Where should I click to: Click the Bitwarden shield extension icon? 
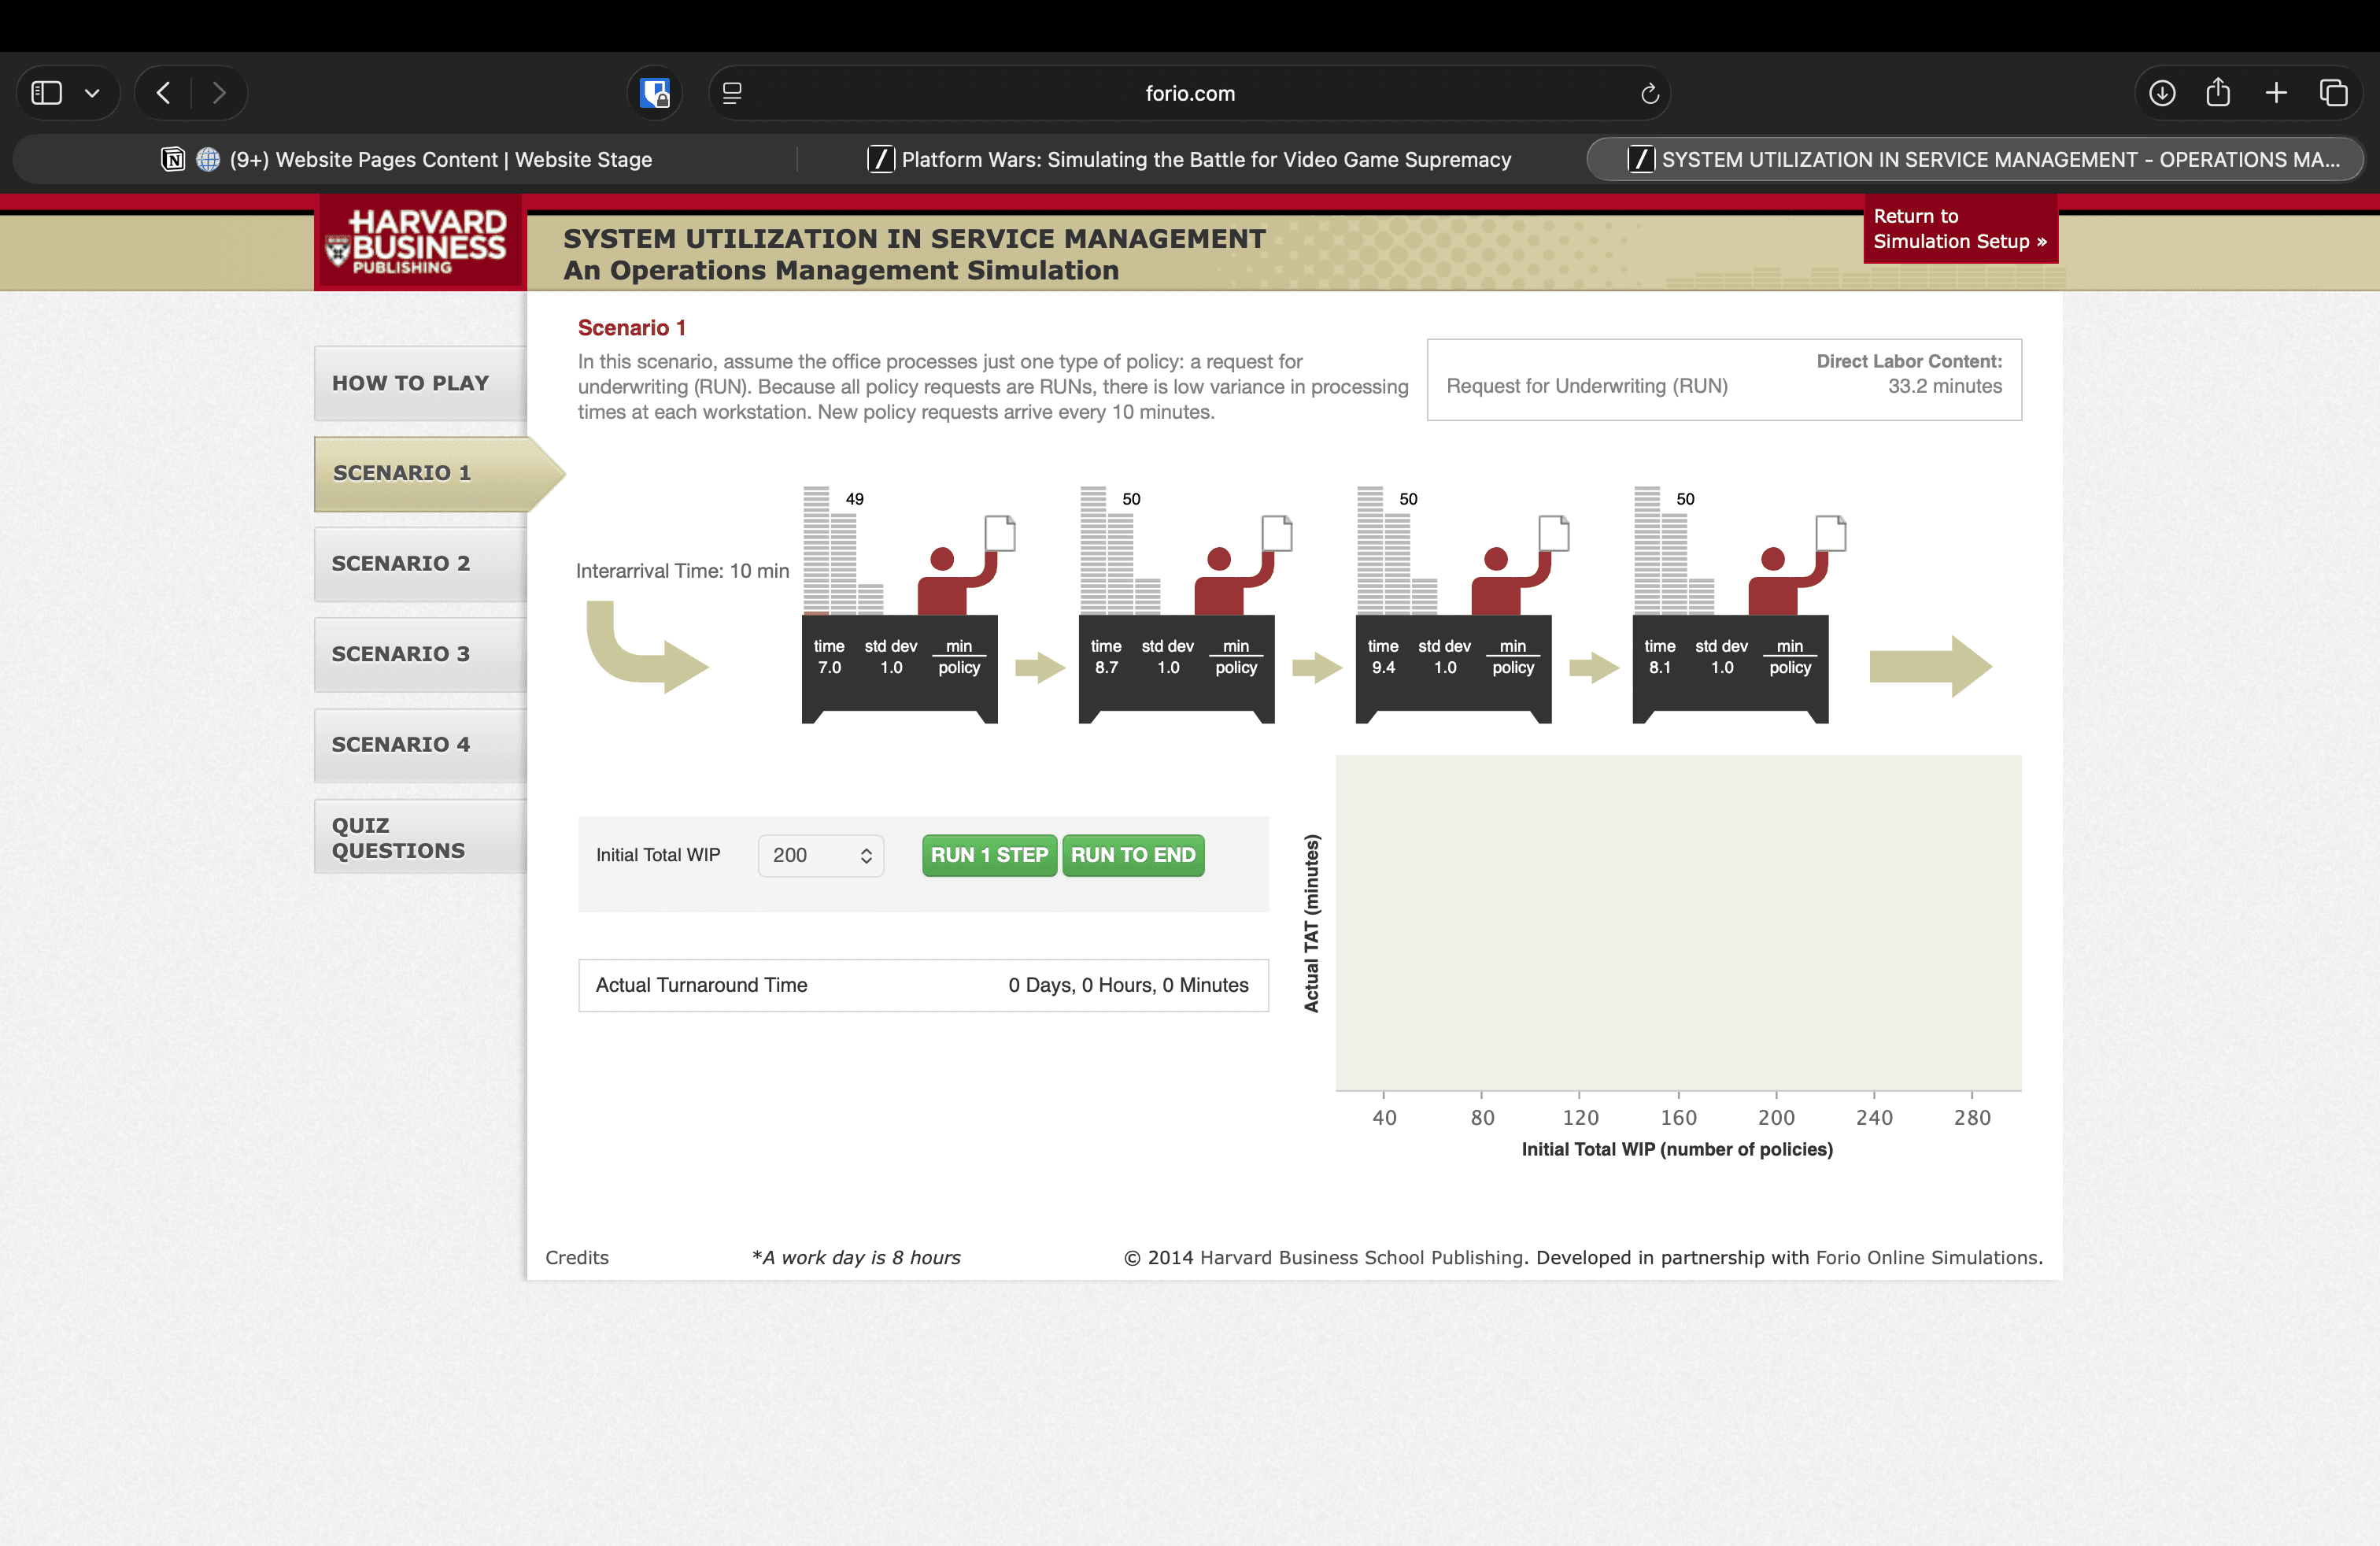click(655, 93)
